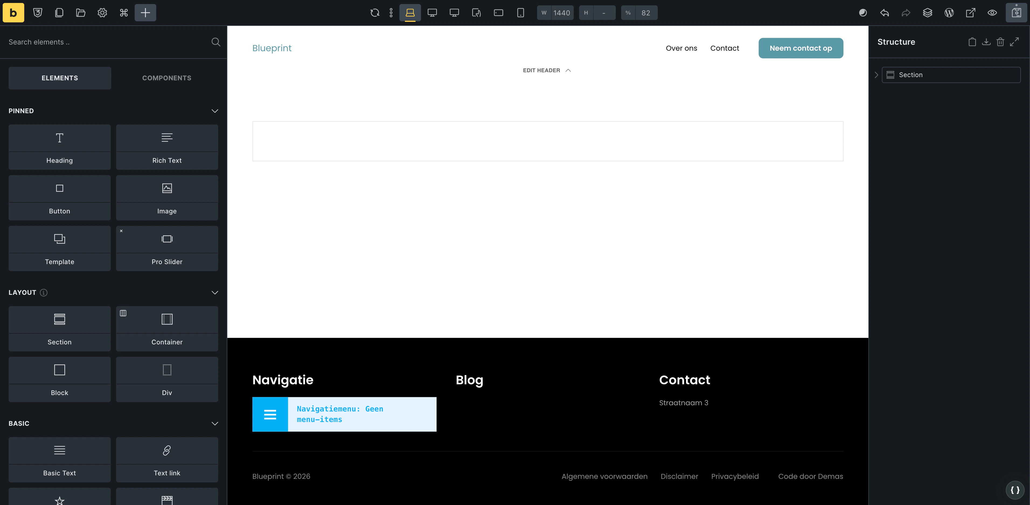Open page settings gear icon
The height and width of the screenshot is (505, 1030).
[x=102, y=13]
